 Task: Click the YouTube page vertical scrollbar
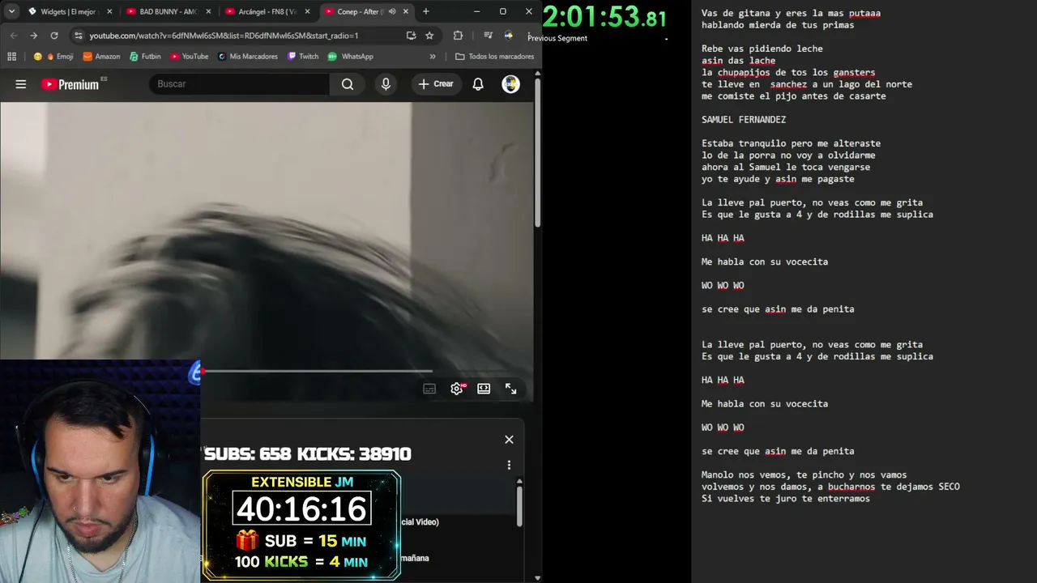coord(537,154)
